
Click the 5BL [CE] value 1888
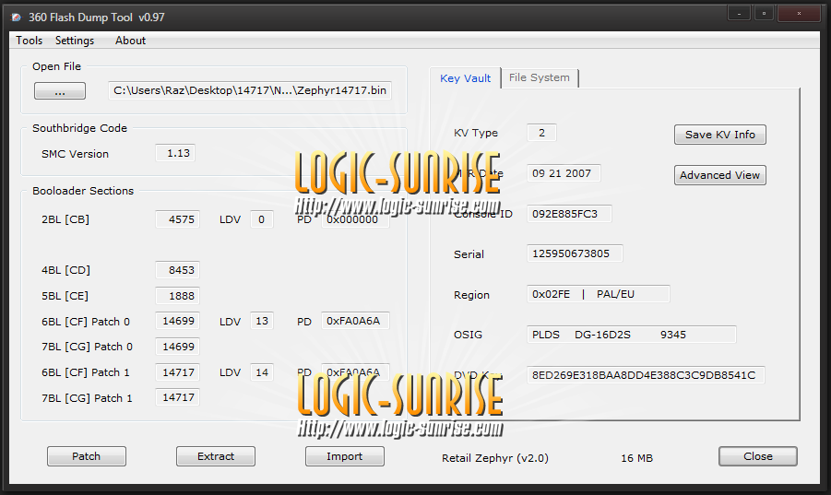(177, 296)
